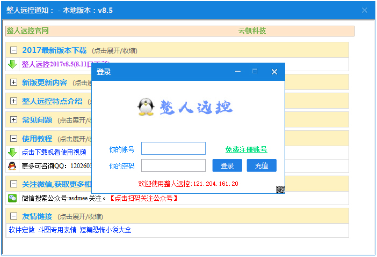Click the penguin logo in login dialog
Image resolution: width=377 pixels, height=257 pixels.
pos(146,107)
